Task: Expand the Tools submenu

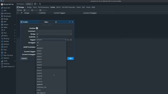Action: click(15, 61)
